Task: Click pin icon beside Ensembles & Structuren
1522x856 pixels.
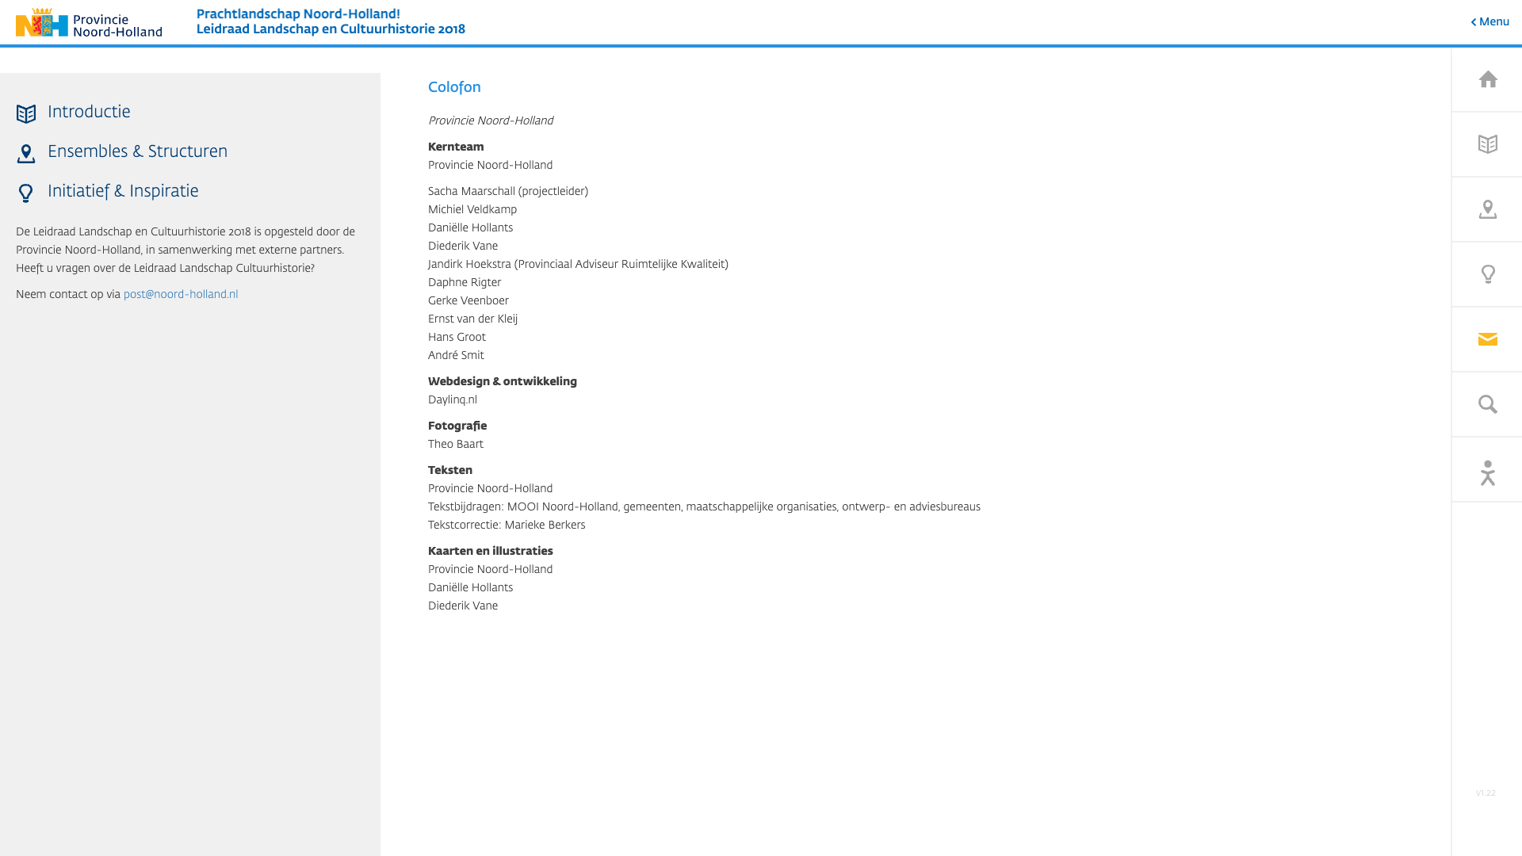Action: click(x=26, y=154)
